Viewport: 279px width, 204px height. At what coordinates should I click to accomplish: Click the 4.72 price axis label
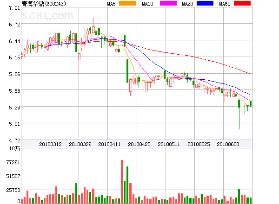click(x=14, y=140)
